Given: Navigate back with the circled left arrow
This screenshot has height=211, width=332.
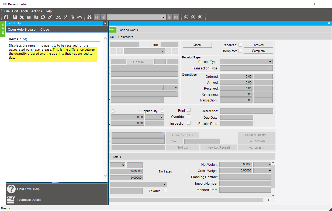Looking at the screenshot, I should click(x=186, y=17).
